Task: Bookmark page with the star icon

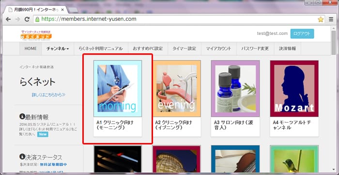Action: click(x=321, y=19)
